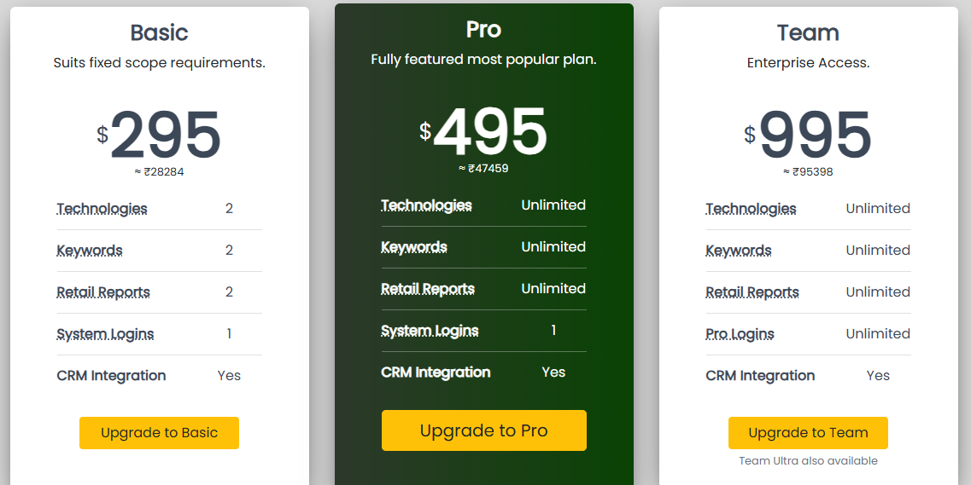Click 'Suits fixed scope requirements.' subtitle

159,63
